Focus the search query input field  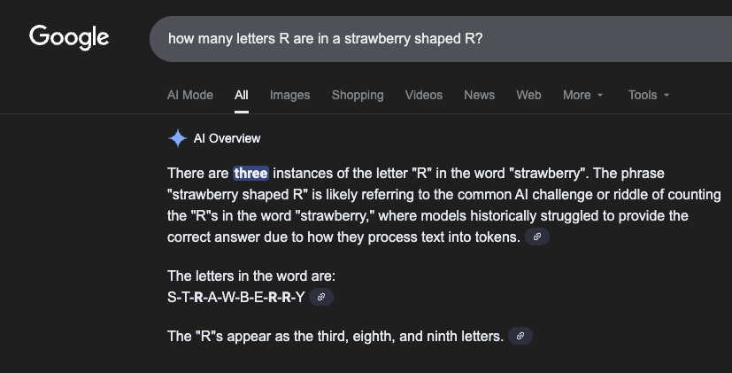[425, 40]
